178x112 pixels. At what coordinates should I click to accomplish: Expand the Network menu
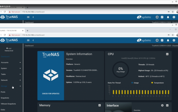(x=11, y=80)
